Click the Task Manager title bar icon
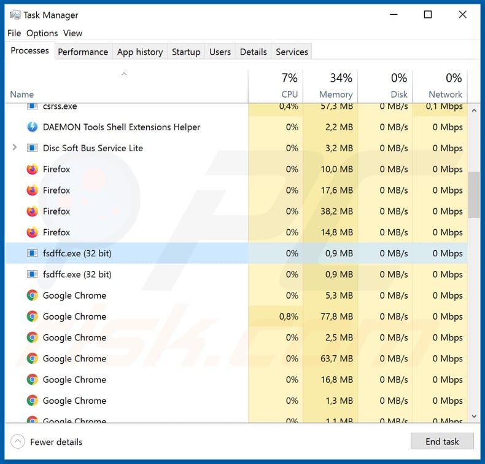 15,15
